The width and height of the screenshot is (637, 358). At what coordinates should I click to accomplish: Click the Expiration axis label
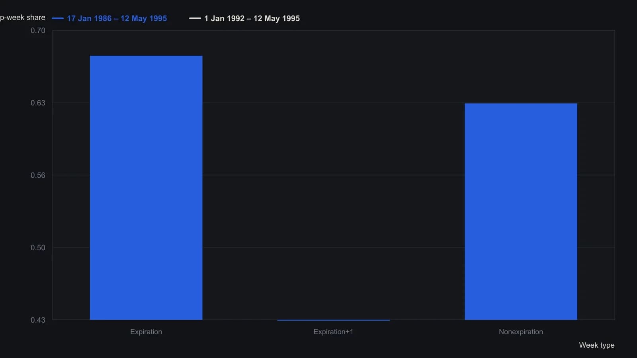pos(146,332)
